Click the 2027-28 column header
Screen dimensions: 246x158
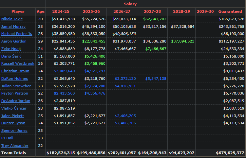[152, 11]
